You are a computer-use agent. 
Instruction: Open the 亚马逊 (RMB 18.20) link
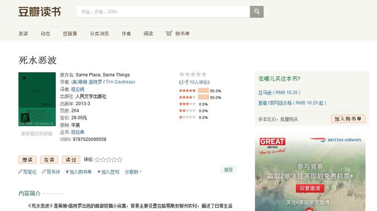pos(279,93)
